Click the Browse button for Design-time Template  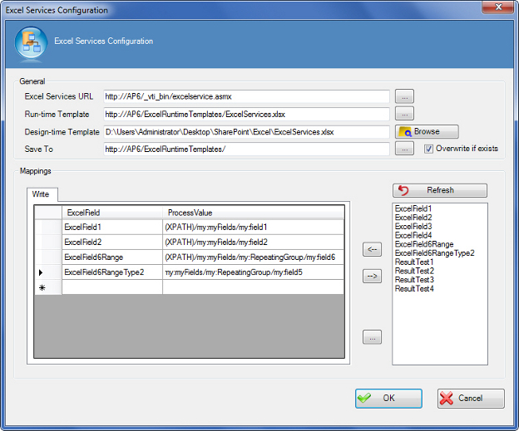coord(427,131)
